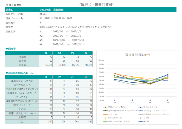Click the 第一階層_第二階層_第三階層 group name
The width and height of the screenshot is (182, 129).
coord(56,18)
